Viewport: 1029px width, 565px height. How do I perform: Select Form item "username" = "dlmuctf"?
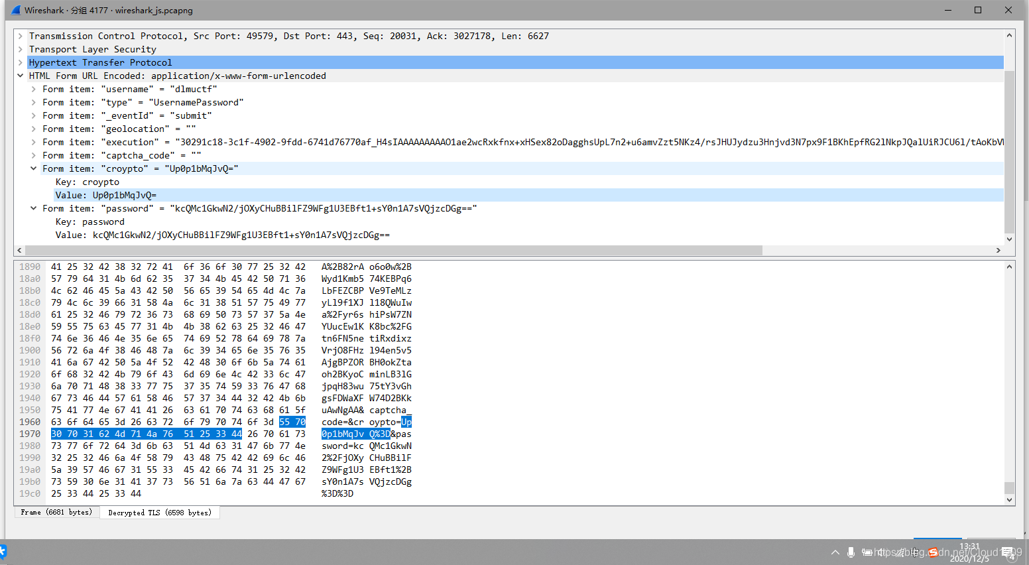130,89
